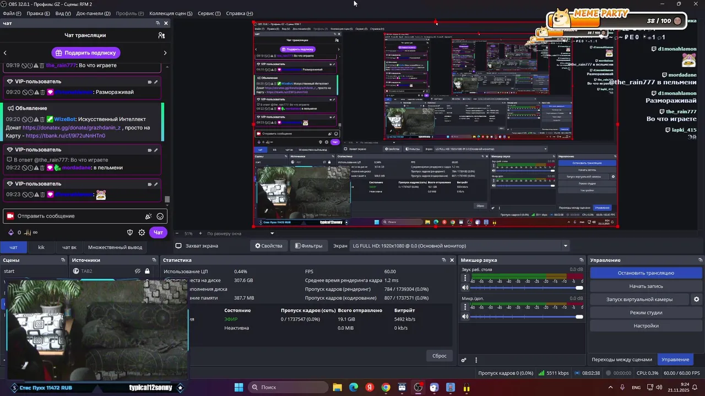705x396 pixels.
Task: Delete the 09:22 mordadane message via trash icon
Action: (x=42, y=168)
